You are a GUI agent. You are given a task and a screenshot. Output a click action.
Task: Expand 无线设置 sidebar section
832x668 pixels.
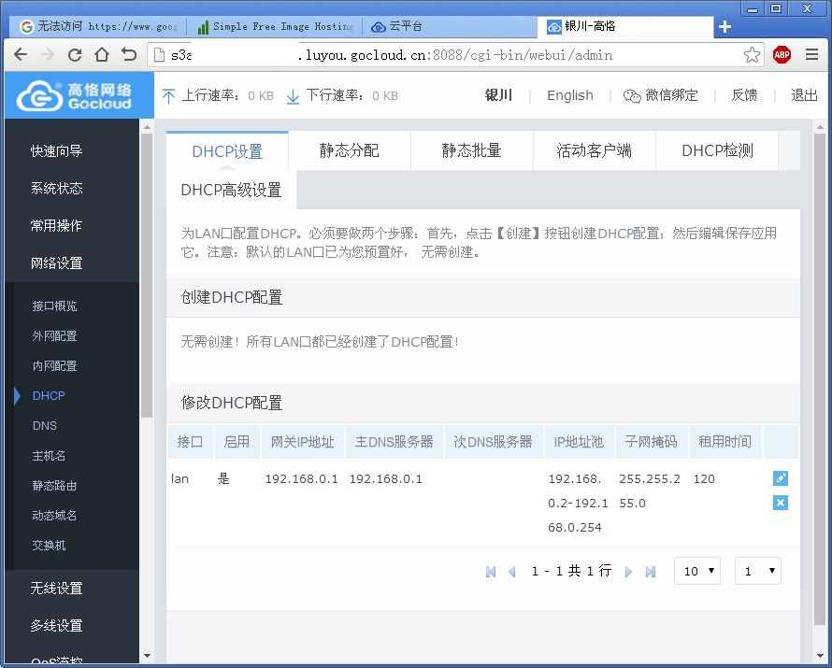(57, 588)
